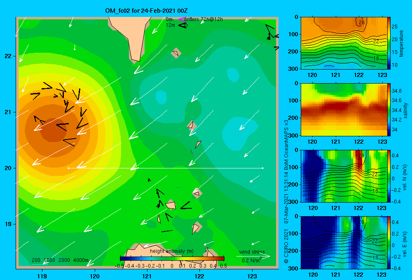Viewport: 412px width, 280px height.
Task: Click the bathymetry scale "200 1000 2000 4000m"
Action: [60, 260]
